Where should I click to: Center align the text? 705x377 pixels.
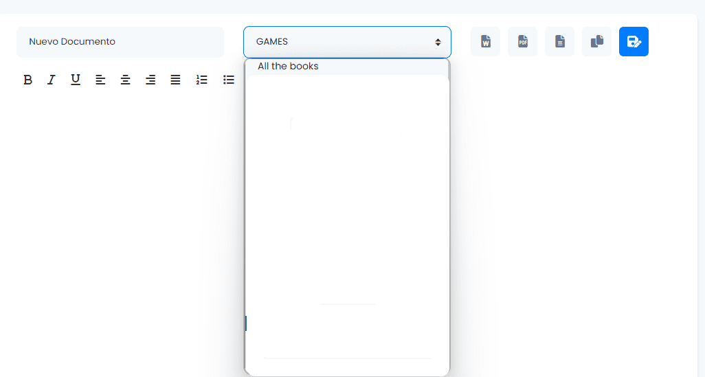pyautogui.click(x=125, y=80)
